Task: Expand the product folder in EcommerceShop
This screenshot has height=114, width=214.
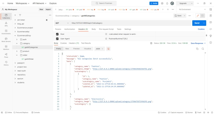Action: 17,51
